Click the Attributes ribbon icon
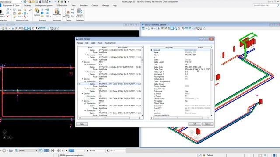280x157 pixels. (57, 12)
